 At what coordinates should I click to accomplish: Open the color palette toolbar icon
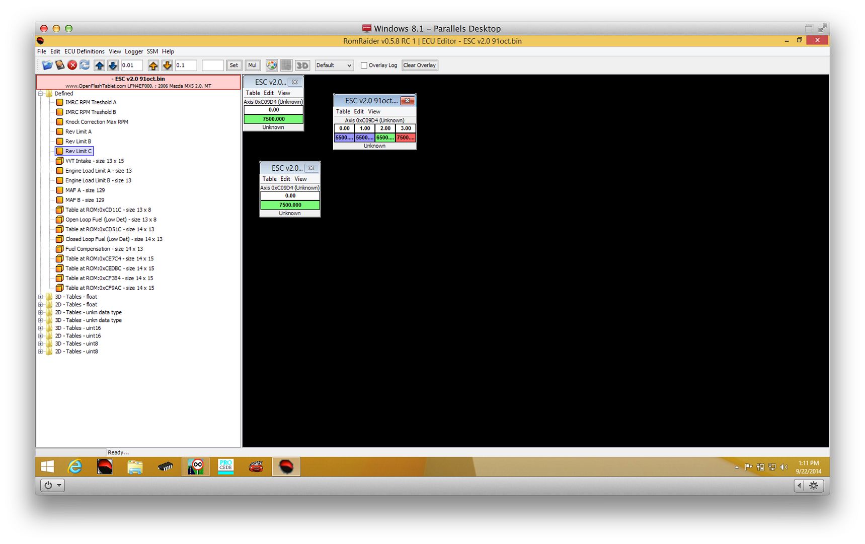pyautogui.click(x=271, y=65)
